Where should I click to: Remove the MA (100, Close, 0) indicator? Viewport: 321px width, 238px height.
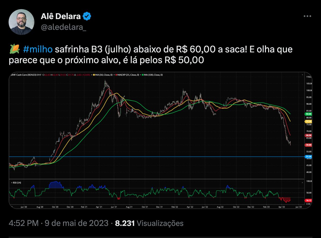coord(141,75)
